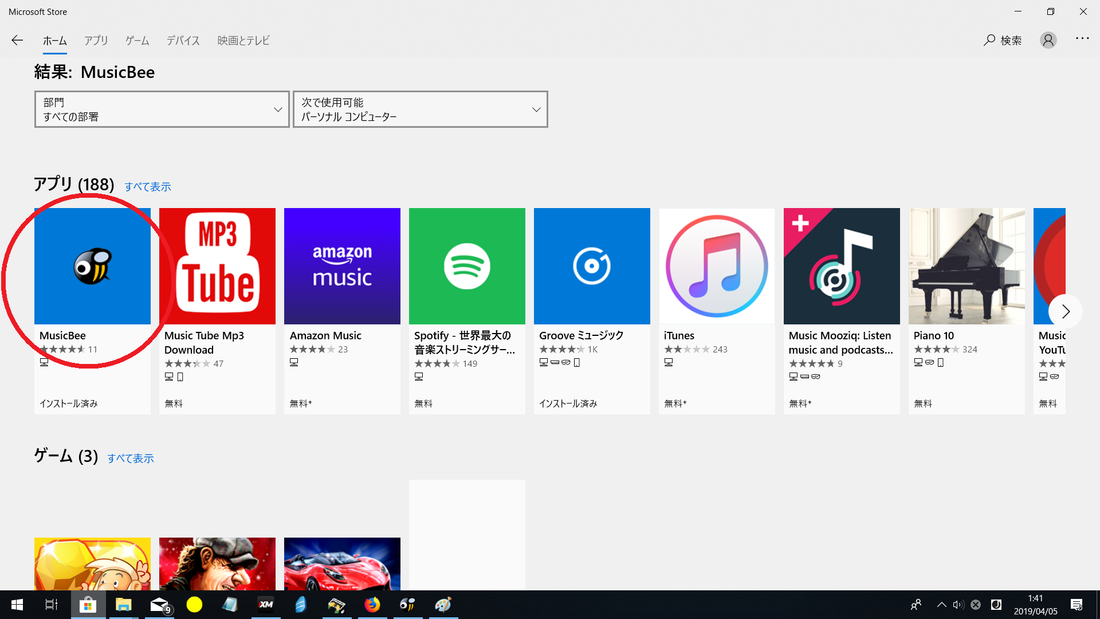
Task: Click MusicBee インストール済み status
Action: coord(69,403)
